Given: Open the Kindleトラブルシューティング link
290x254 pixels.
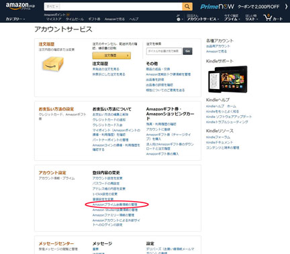Looking at the screenshot, I should pyautogui.click(x=227, y=122).
